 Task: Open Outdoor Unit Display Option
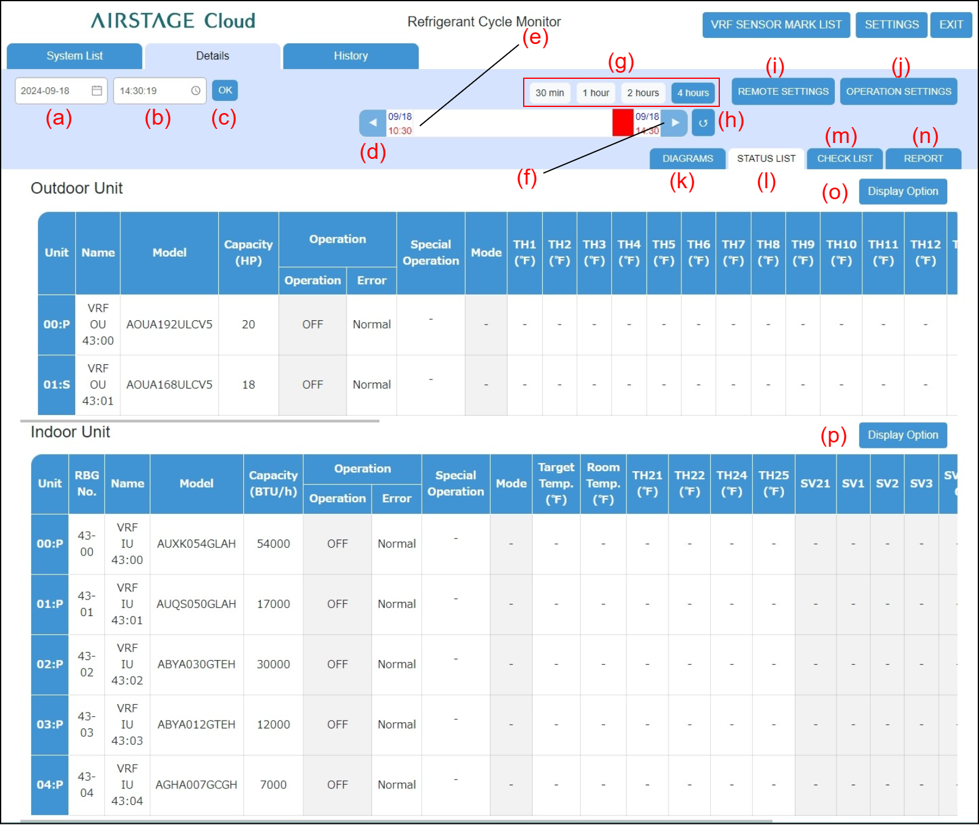pos(903,191)
